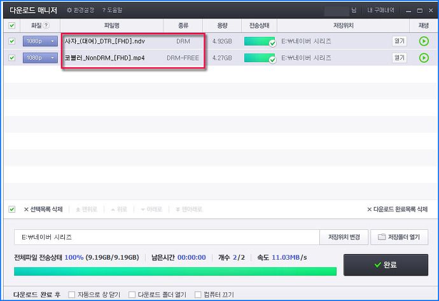
Task: Click 저장폴더 열기 folder button
Action: [x=400, y=237]
